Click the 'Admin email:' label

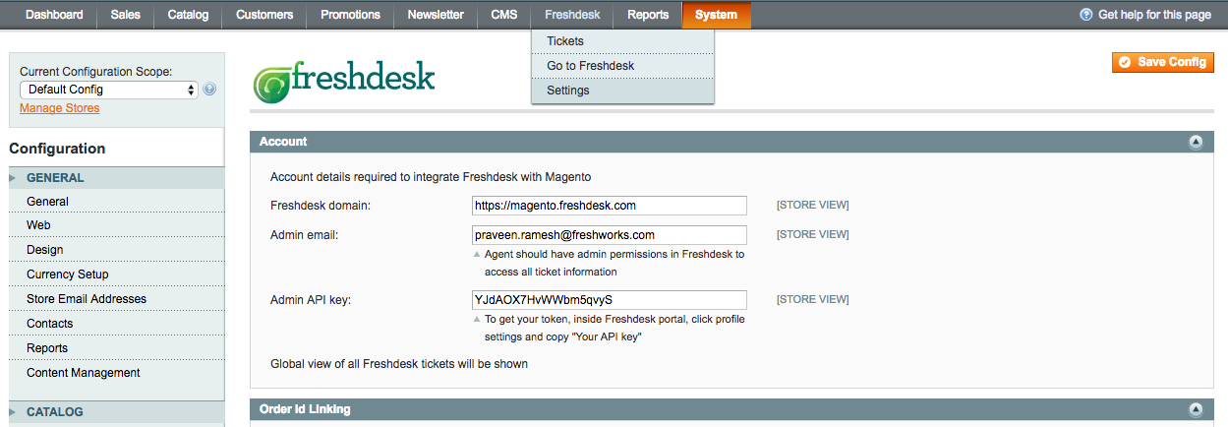click(304, 235)
